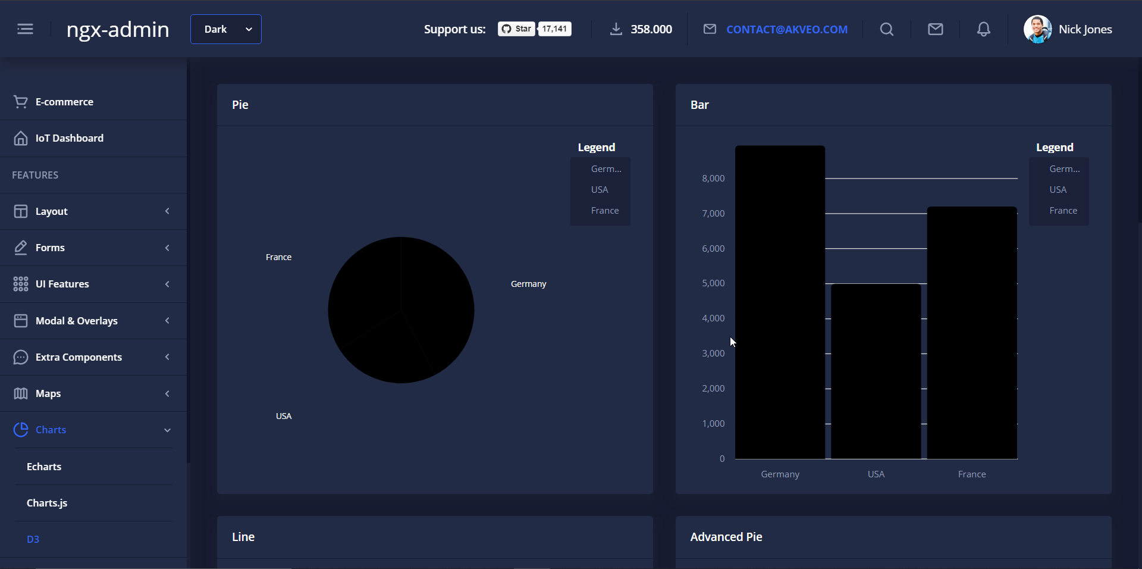Viewport: 1142px width, 569px height.
Task: Click Nick Jones profile avatar
Action: click(1037, 29)
